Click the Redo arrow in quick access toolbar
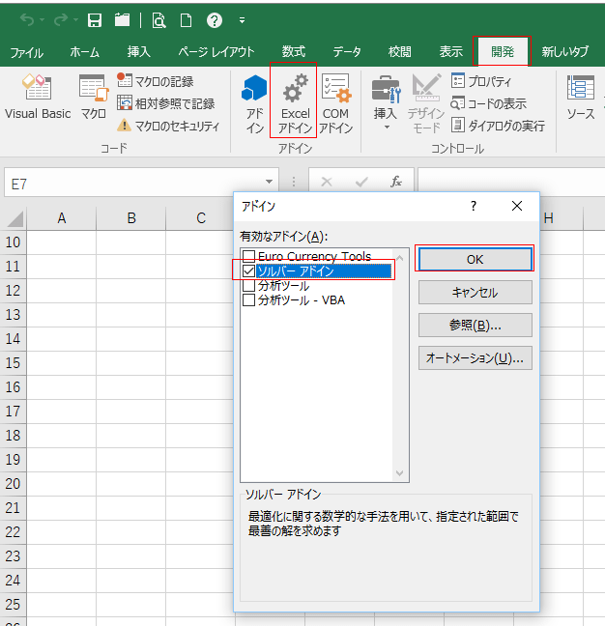Viewport: 605px width, 626px height. [x=61, y=19]
